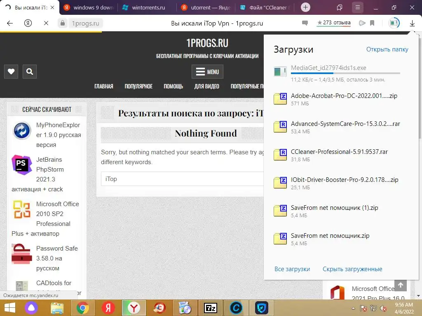
Task: Switch to the 'windows 9 down' tab
Action: [x=89, y=7]
